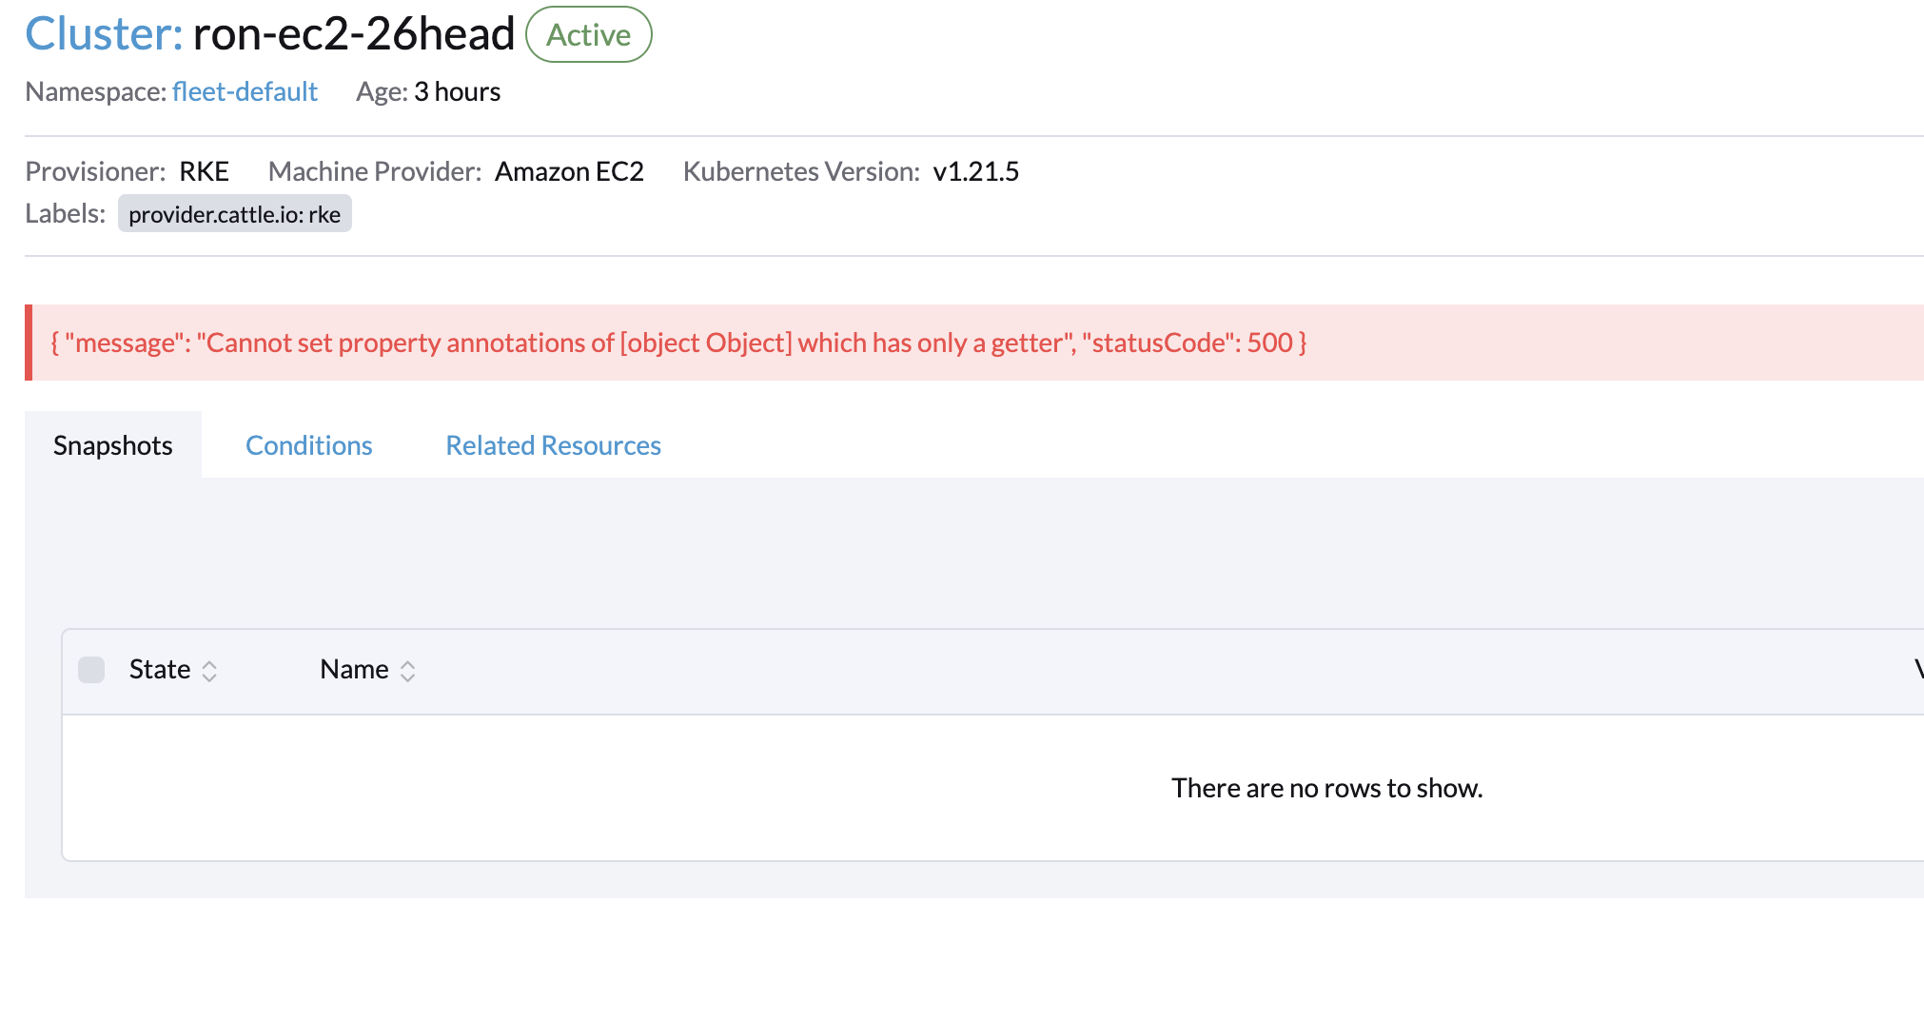Select the provider.cattle.io: rke label chip
1924x1020 pixels.
pos(234,213)
